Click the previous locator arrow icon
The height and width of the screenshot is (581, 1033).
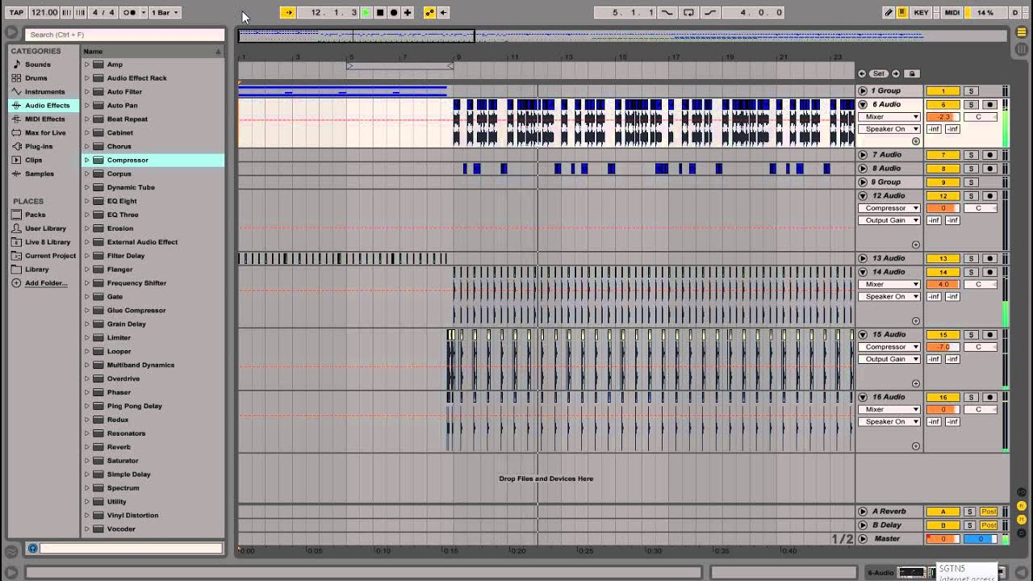coord(863,73)
